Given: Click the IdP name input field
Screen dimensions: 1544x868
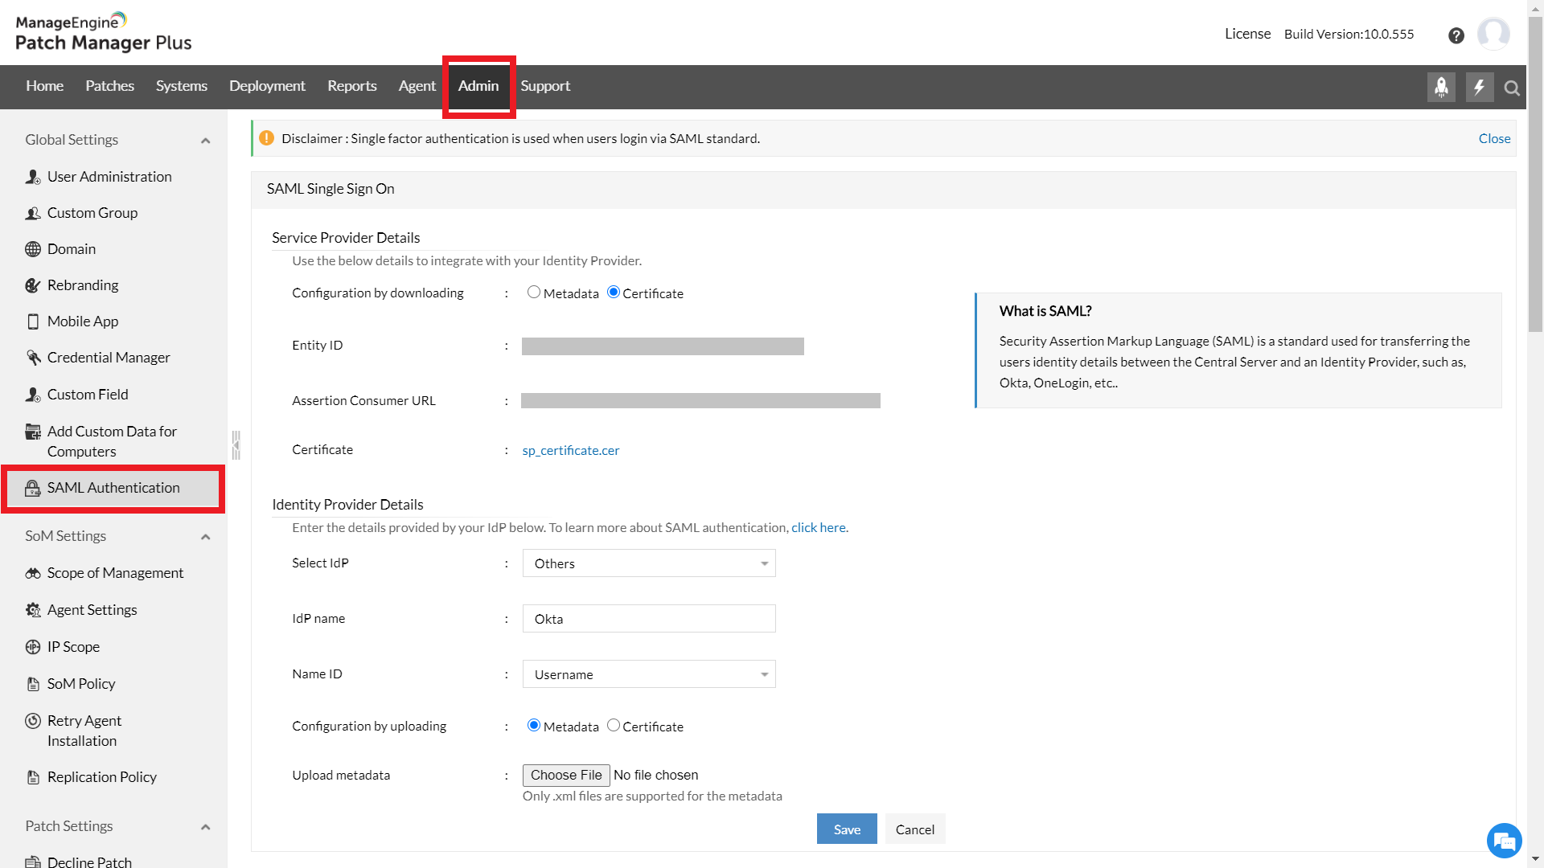Looking at the screenshot, I should (649, 619).
